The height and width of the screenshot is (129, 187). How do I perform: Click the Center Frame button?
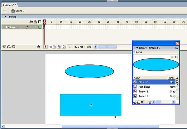[x=46, y=47]
